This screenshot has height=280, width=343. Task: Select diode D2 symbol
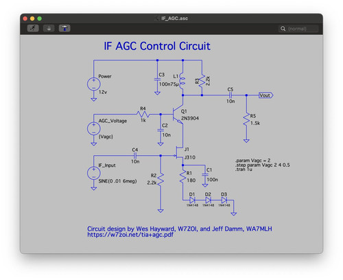pos(208,200)
